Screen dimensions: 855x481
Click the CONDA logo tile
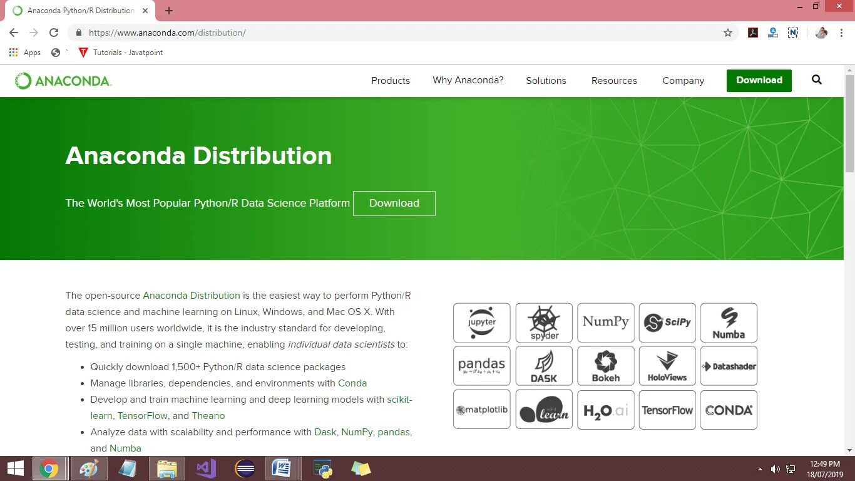pos(729,410)
